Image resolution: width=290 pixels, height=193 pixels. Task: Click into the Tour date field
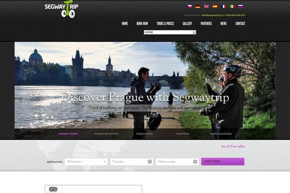point(131,162)
